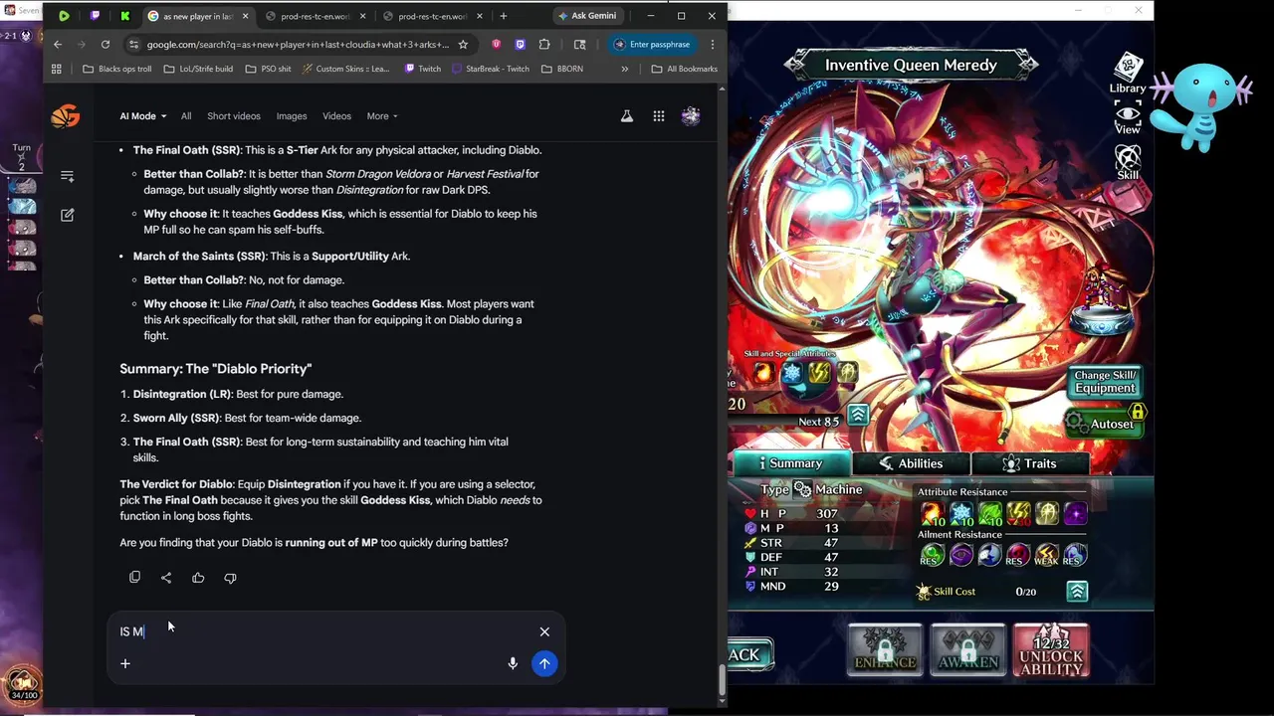Bookmark this page with the star icon
This screenshot has height=716, width=1274.
[463, 45]
